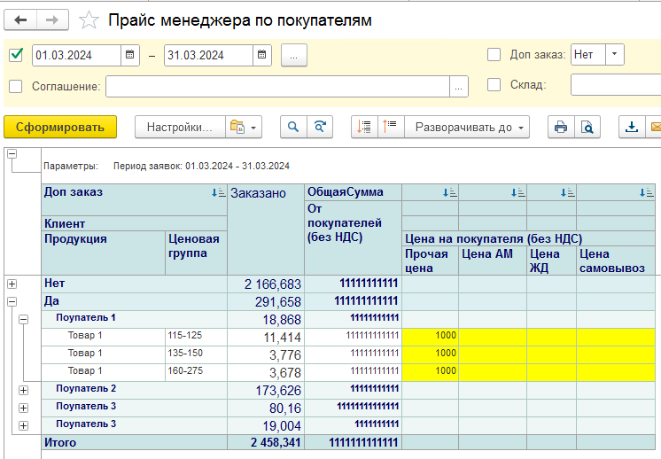
Task: Select Заказано value 2 166,683
Action: coord(266,284)
